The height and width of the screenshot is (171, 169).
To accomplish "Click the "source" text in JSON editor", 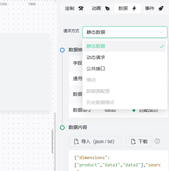I will pyautogui.click(x=153, y=165).
